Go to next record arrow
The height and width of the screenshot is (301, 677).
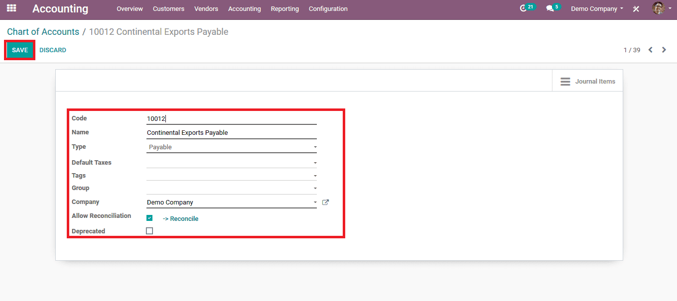(x=664, y=50)
